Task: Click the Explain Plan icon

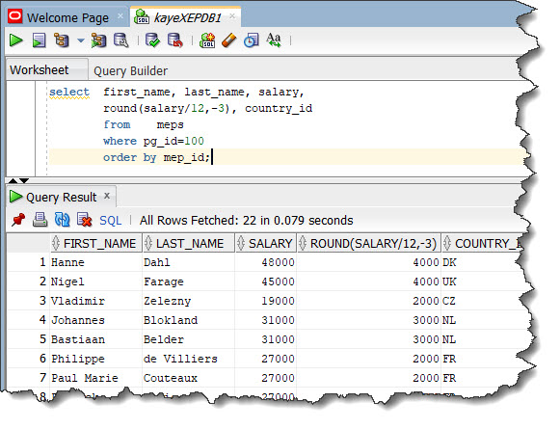Action: click(62, 40)
